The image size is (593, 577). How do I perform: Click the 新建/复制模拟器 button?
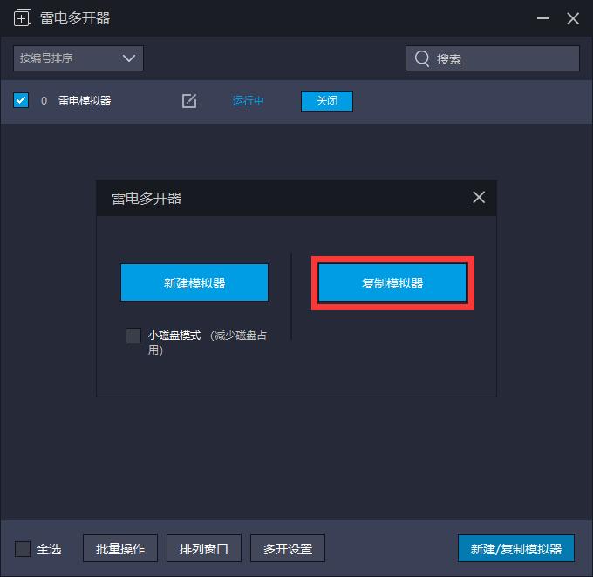pyautogui.click(x=516, y=548)
